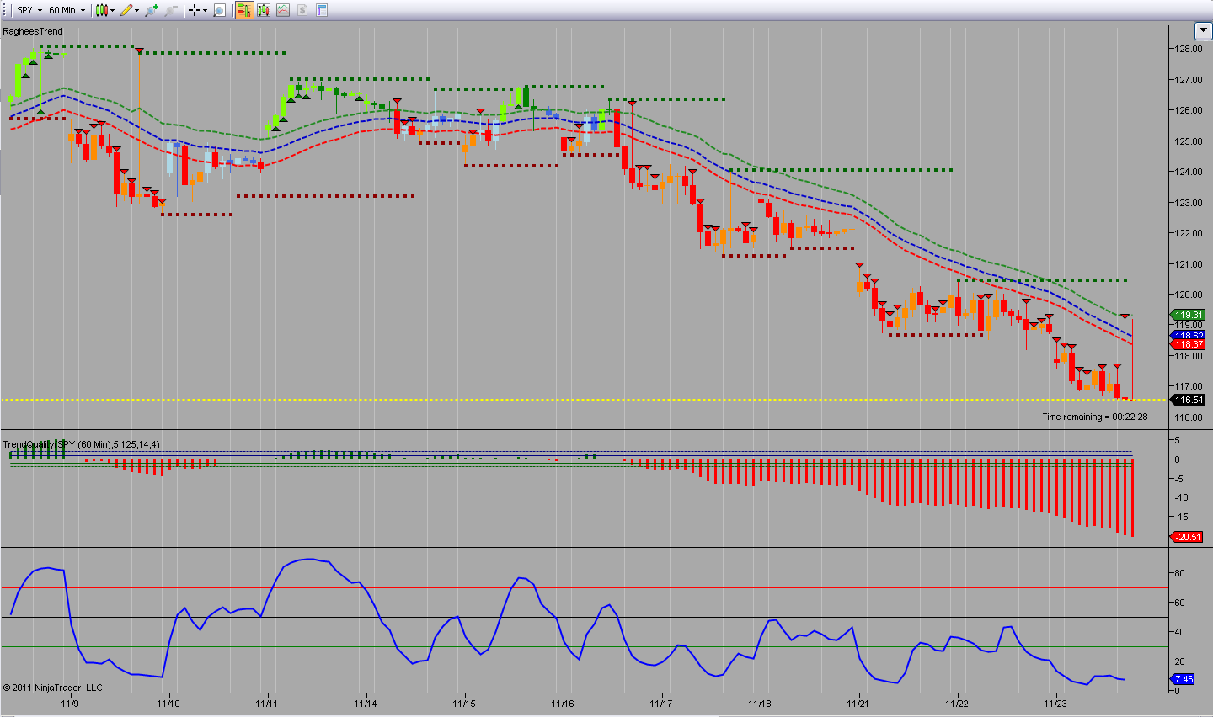Expand the arrow beside the crosshair icon
The width and height of the screenshot is (1213, 717).
205,10
